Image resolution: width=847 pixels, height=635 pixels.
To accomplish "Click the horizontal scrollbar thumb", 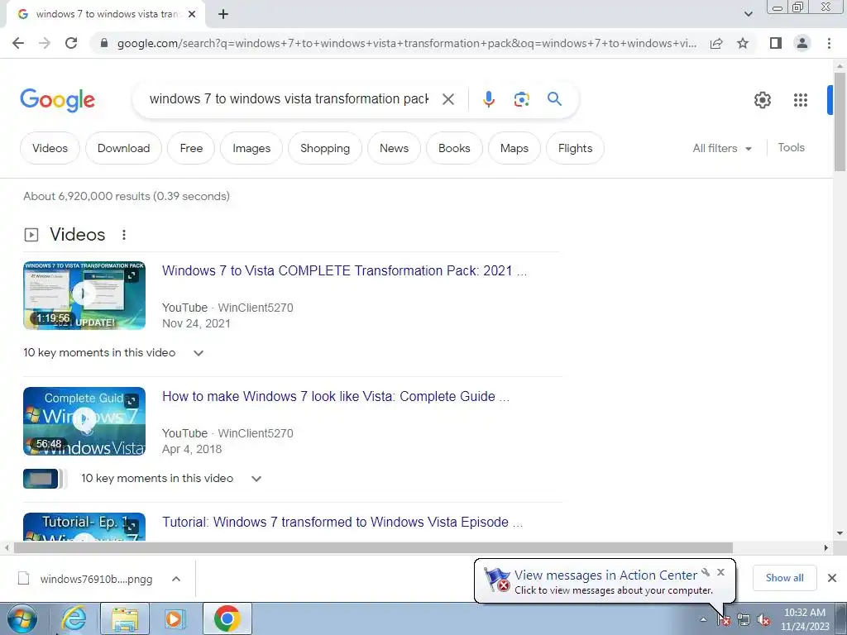I will tap(373, 547).
